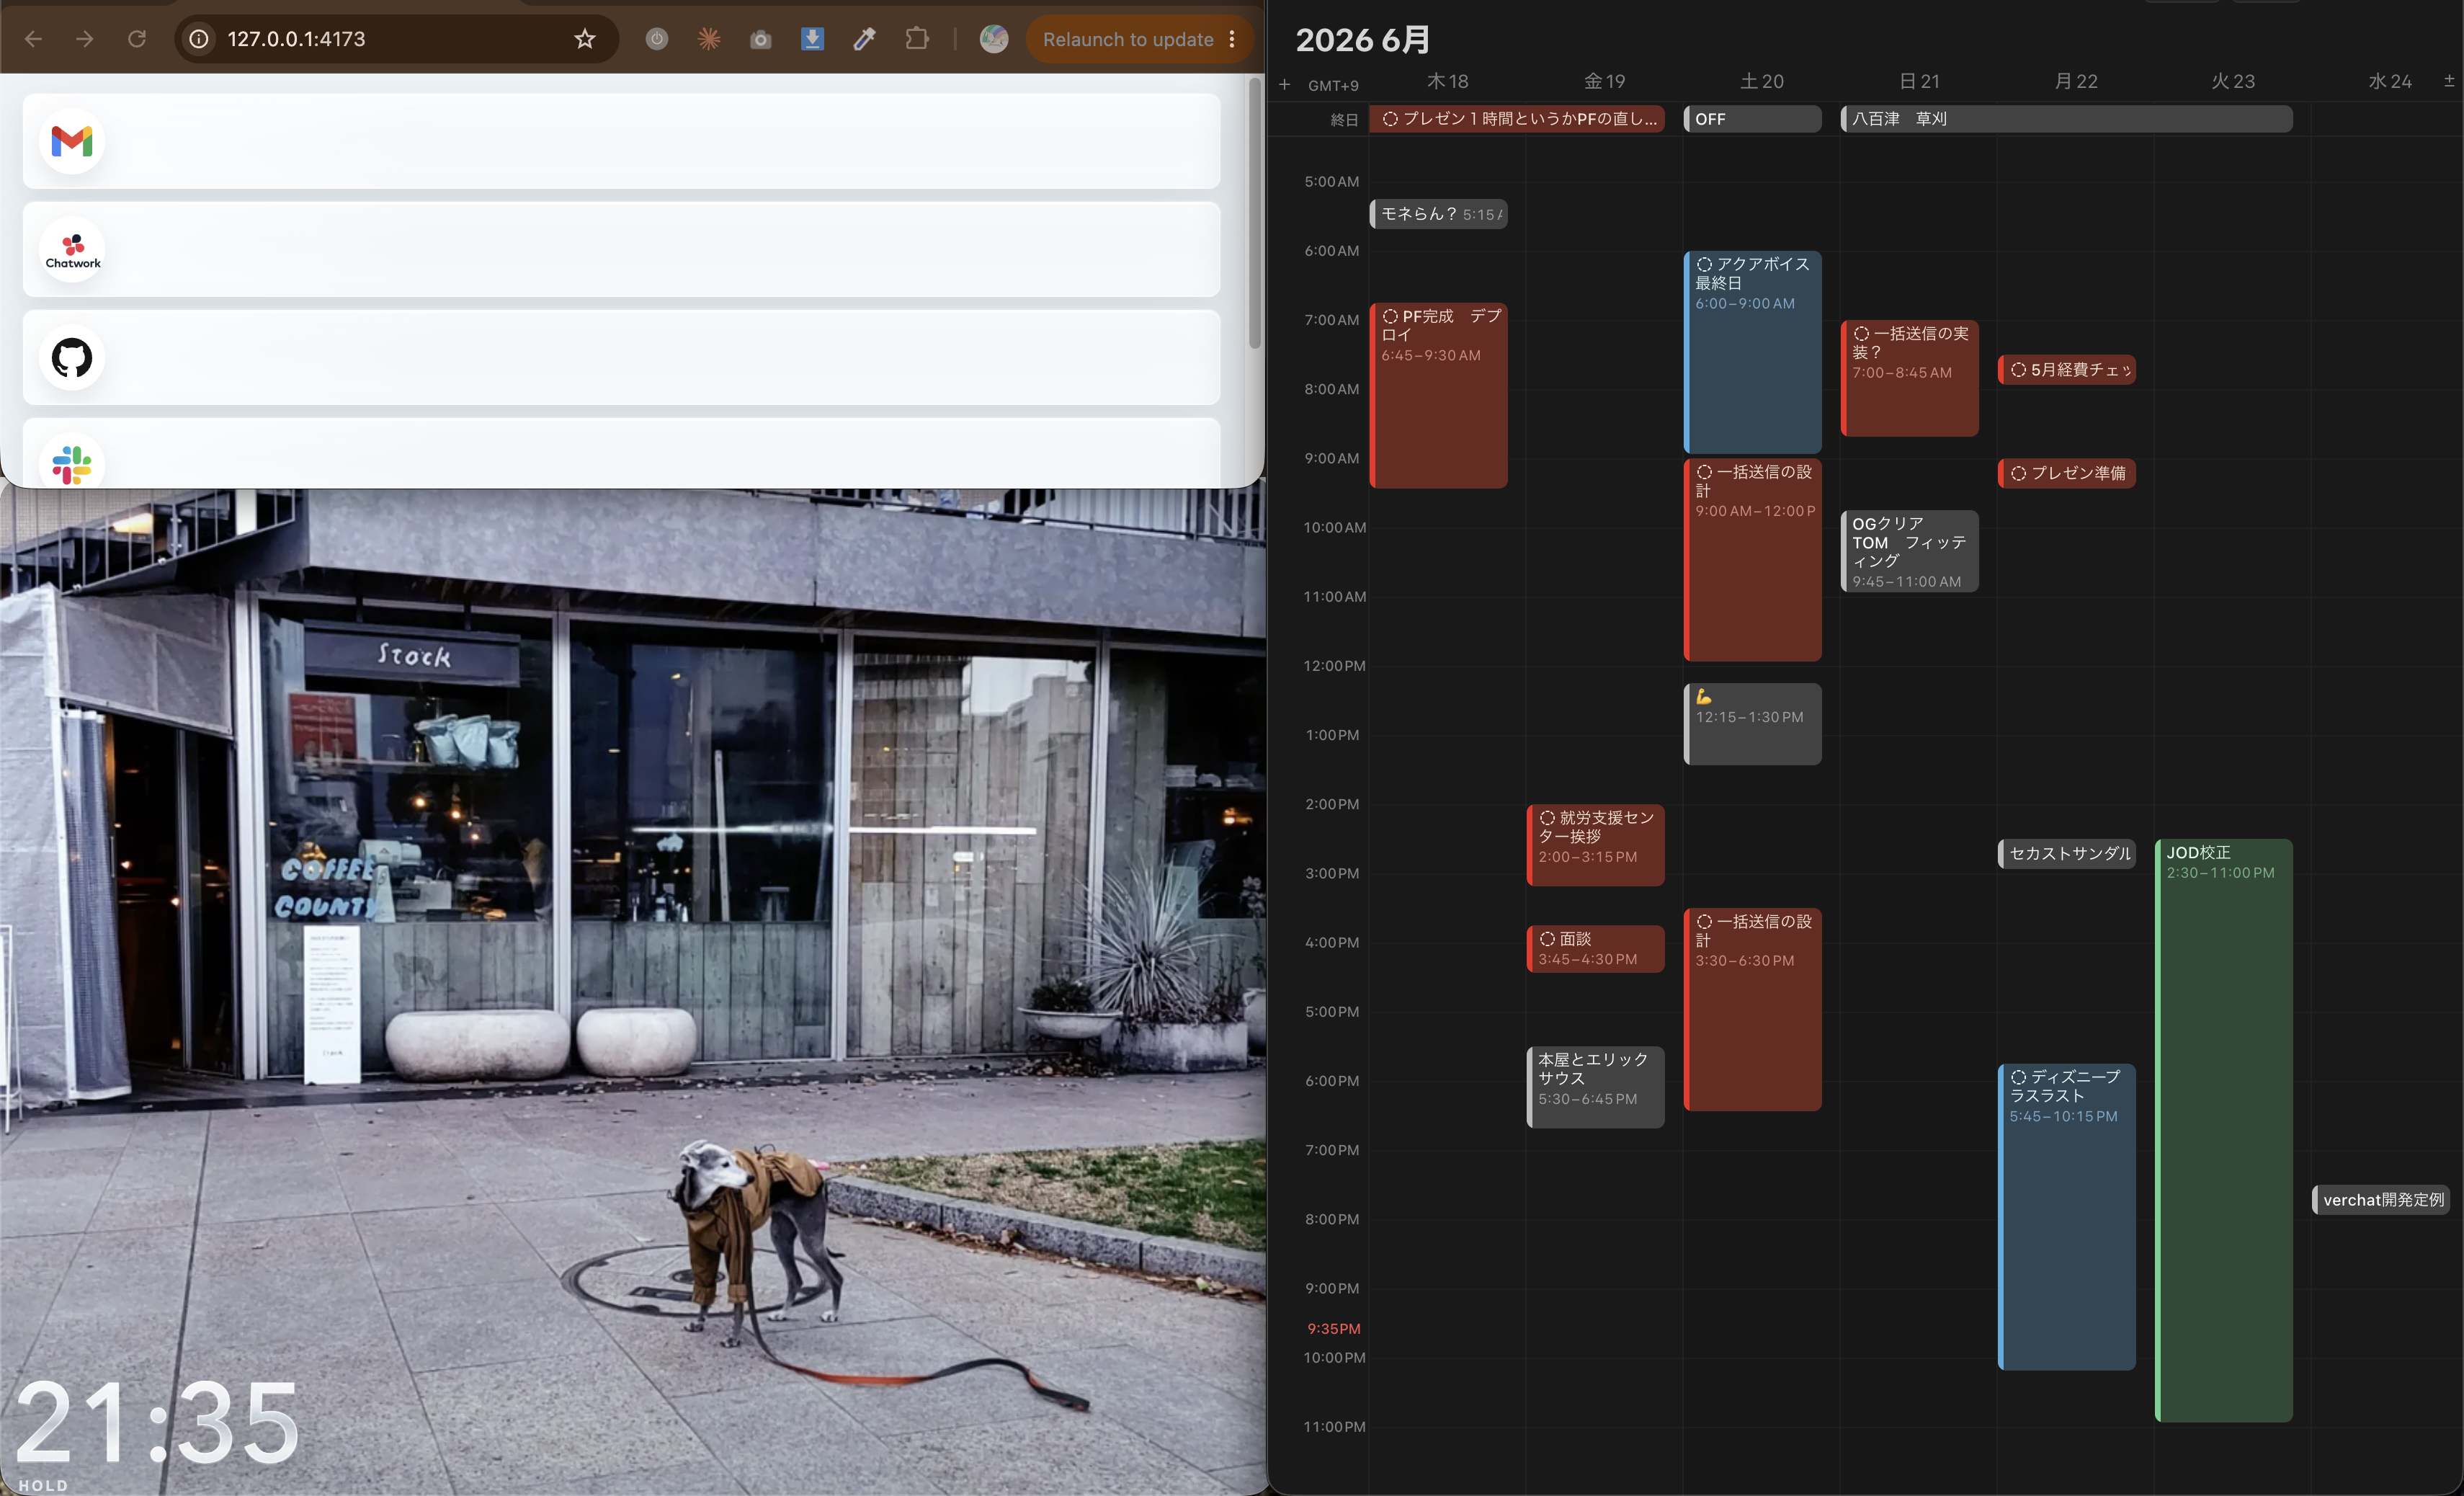Select the 木 18 day header
Screen dimensions: 2464x1496
[x=1447, y=82]
